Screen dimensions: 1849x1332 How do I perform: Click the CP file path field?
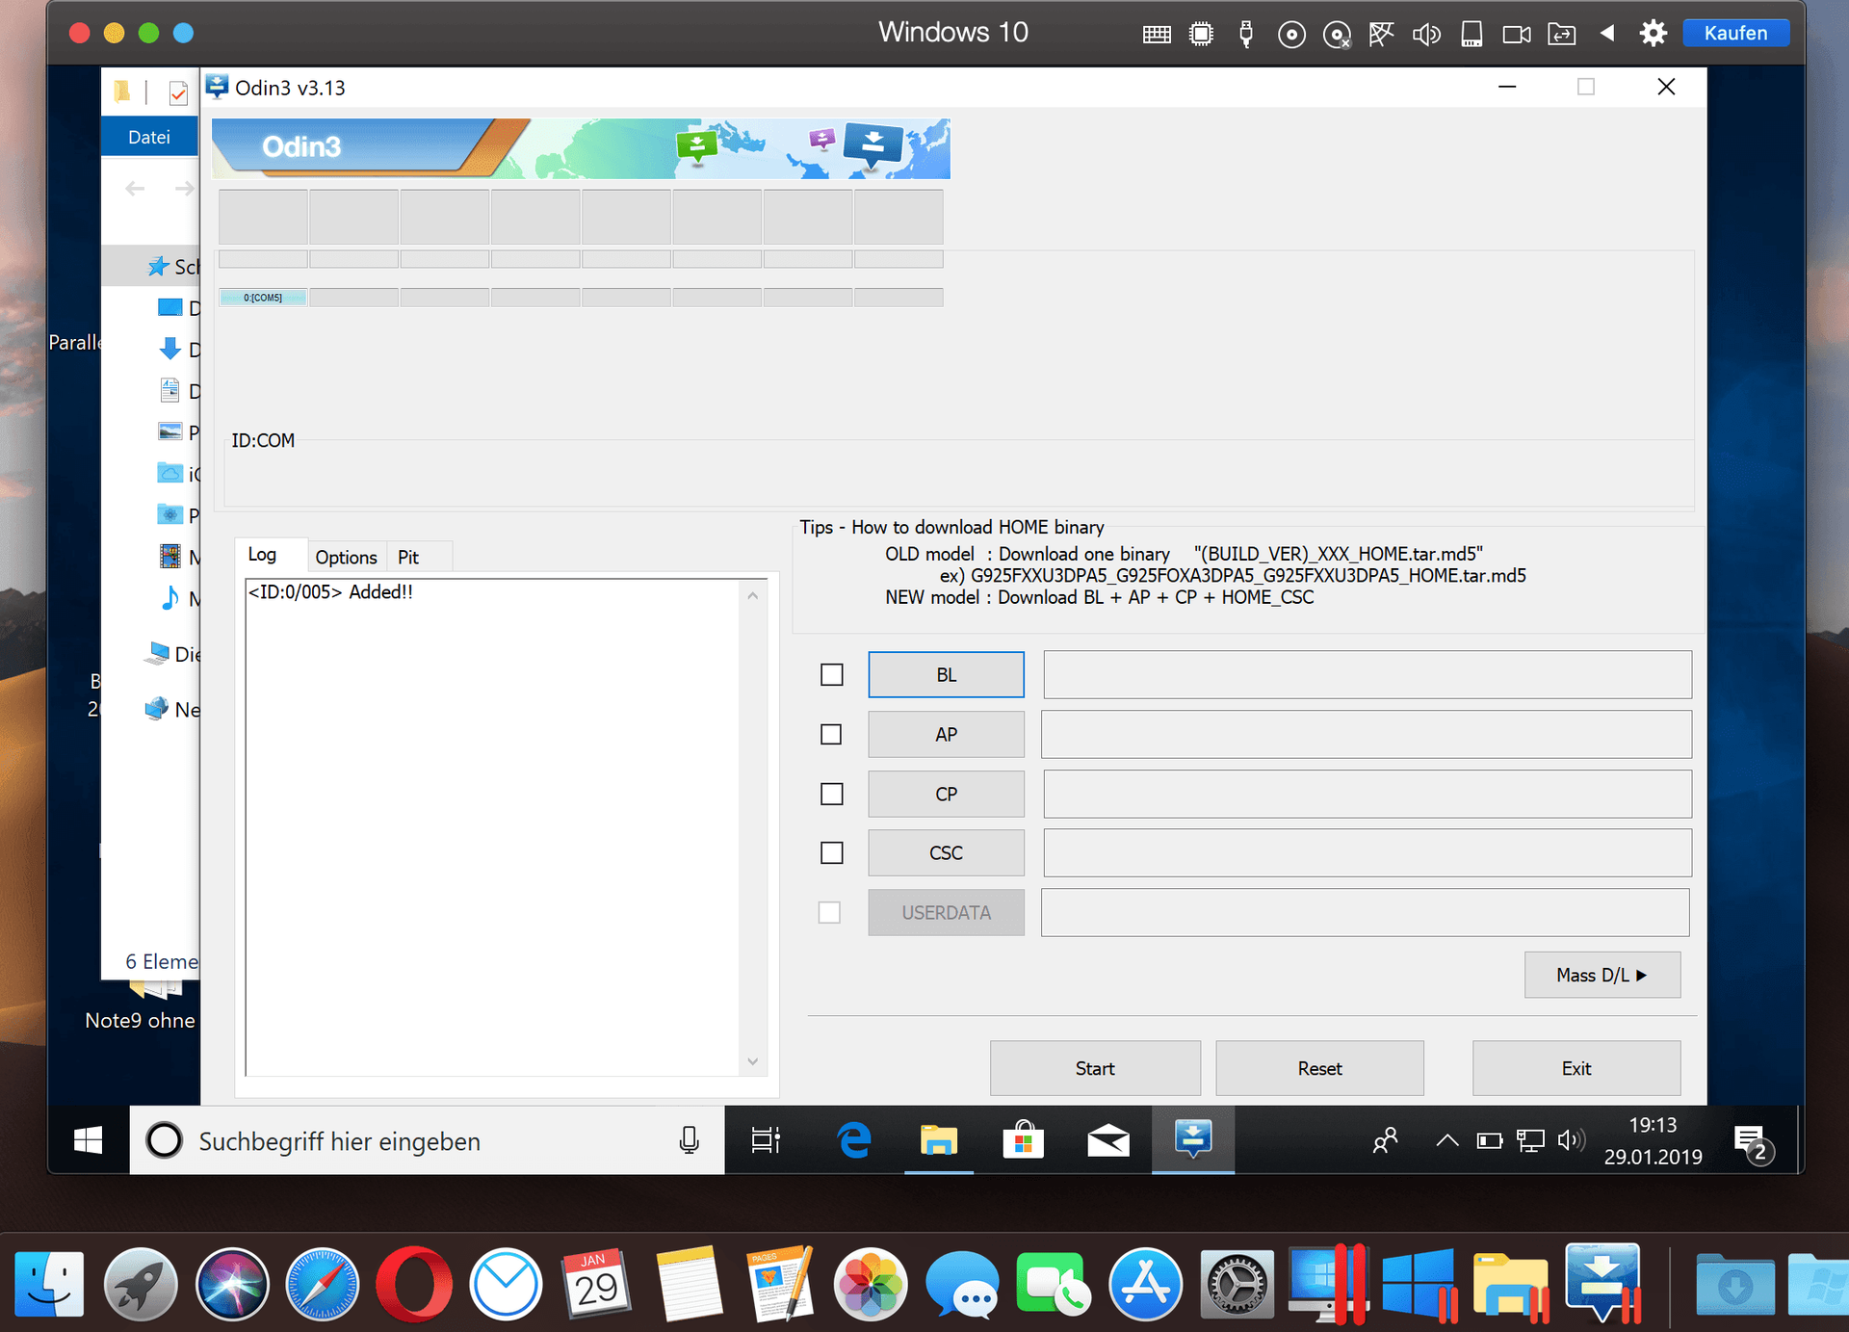tap(1367, 794)
